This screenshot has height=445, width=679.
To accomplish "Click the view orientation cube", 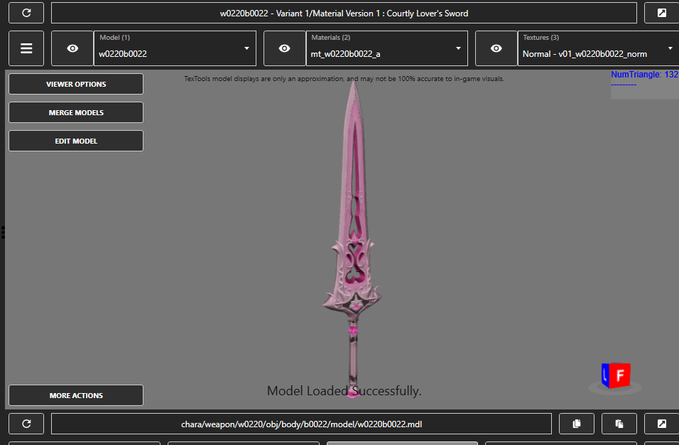I will click(616, 375).
